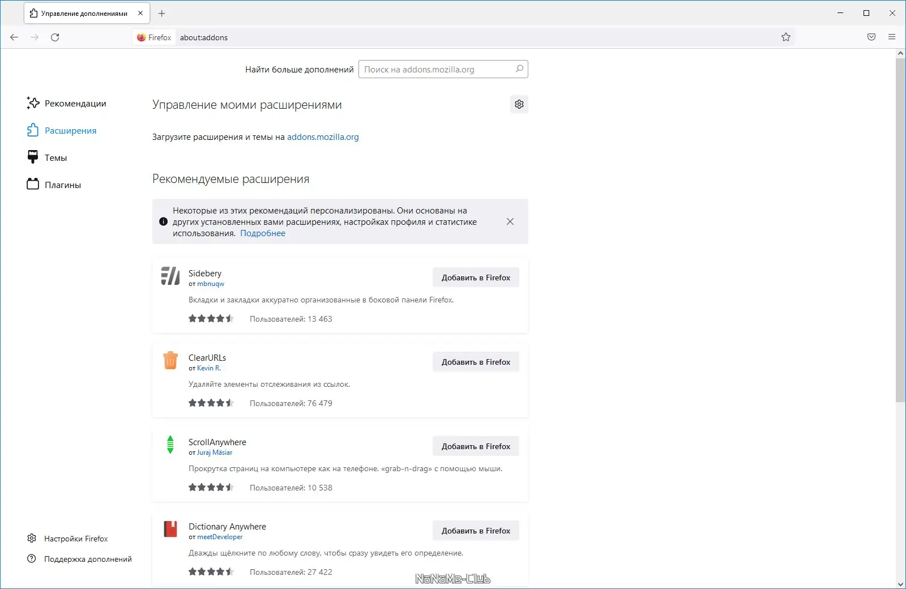This screenshot has width=906, height=589.
Task: Open the Firefox hamburger menu
Action: tap(892, 37)
